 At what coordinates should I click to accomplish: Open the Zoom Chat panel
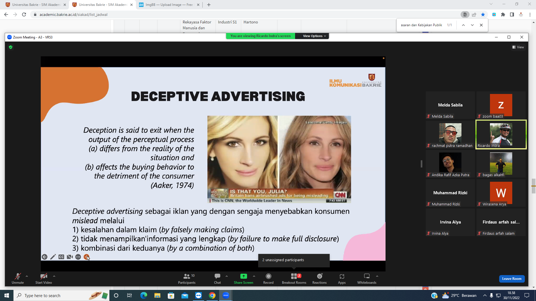pyautogui.click(x=217, y=278)
